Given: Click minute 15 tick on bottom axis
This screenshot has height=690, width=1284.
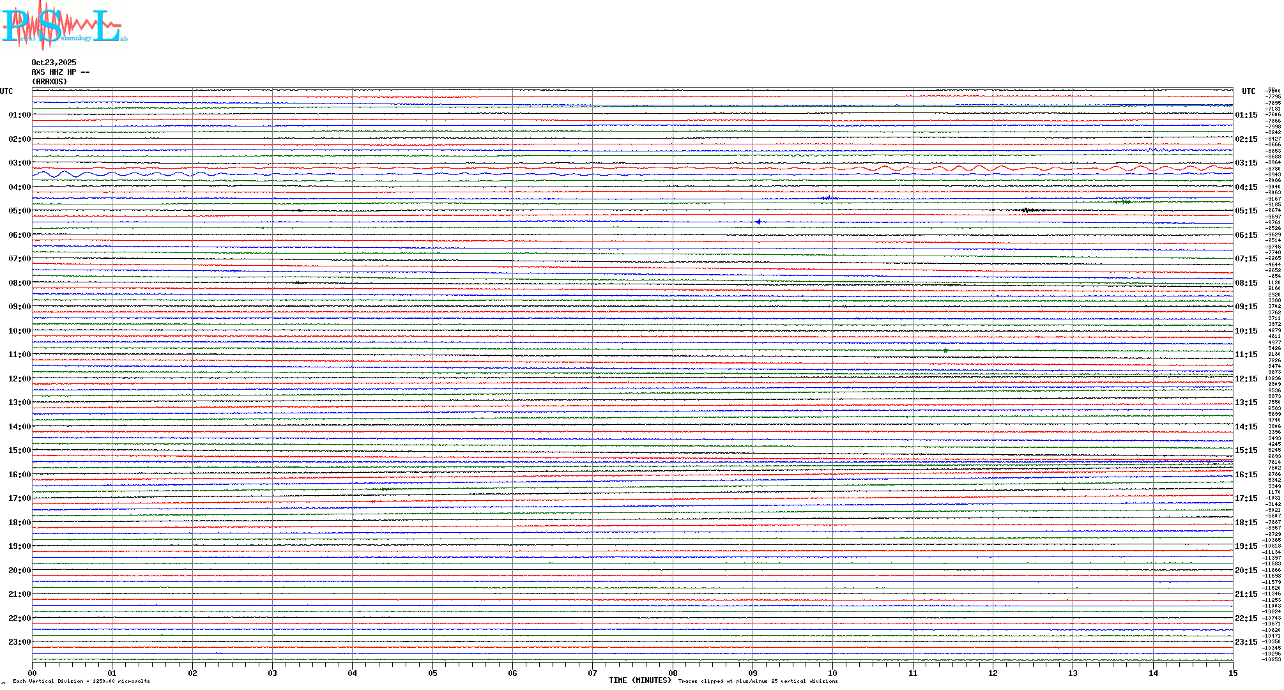Looking at the screenshot, I should [x=1233, y=673].
